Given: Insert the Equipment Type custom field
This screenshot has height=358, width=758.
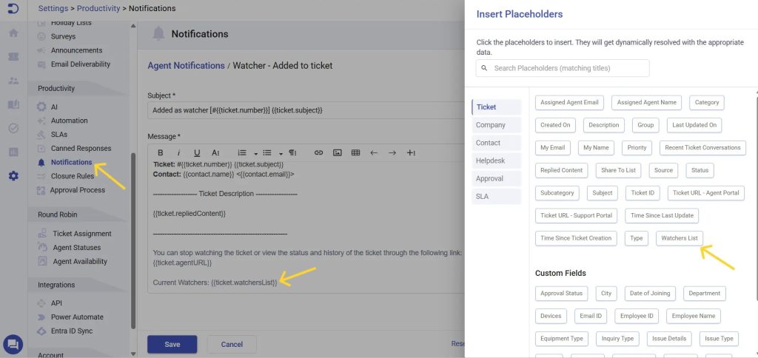Looking at the screenshot, I should pos(562,339).
